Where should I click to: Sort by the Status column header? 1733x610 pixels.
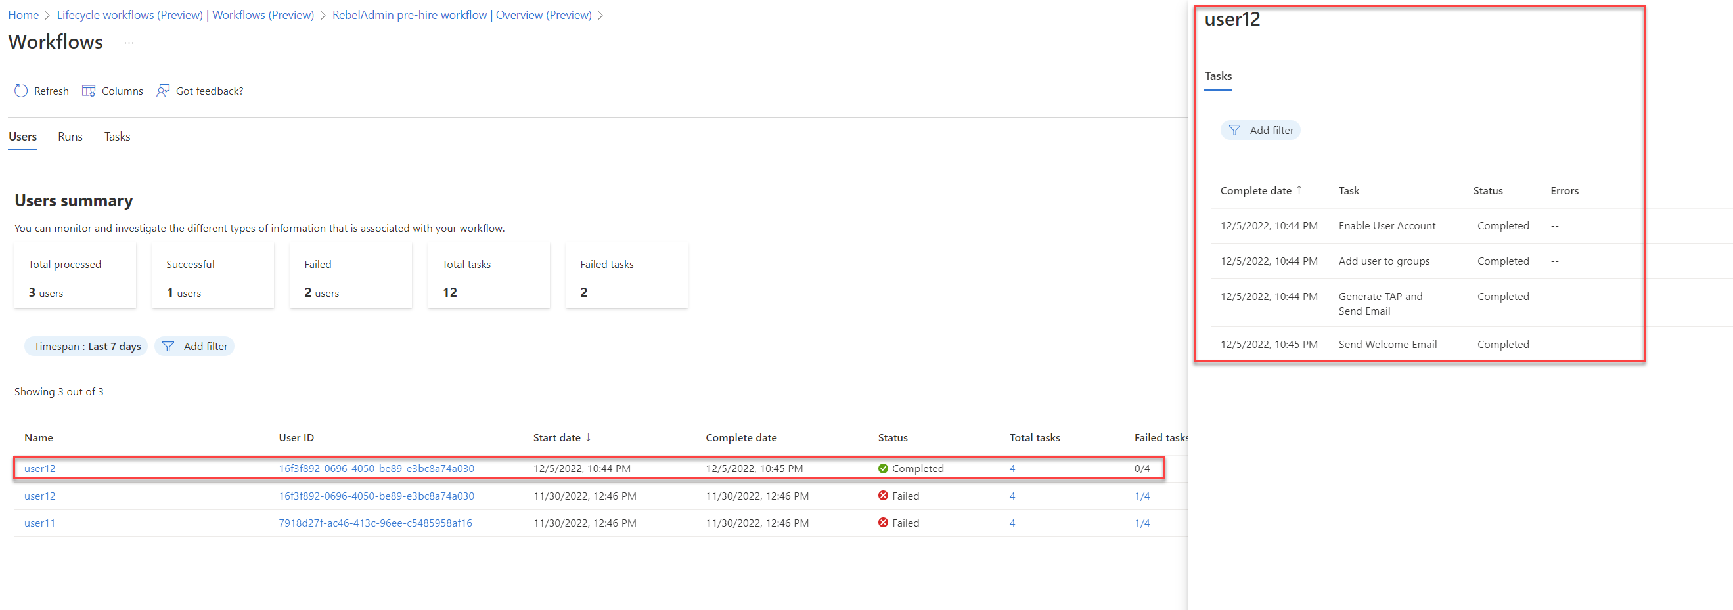click(x=893, y=437)
